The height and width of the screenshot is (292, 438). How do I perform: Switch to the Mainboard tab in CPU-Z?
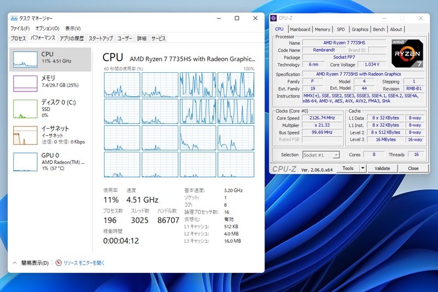pos(299,30)
